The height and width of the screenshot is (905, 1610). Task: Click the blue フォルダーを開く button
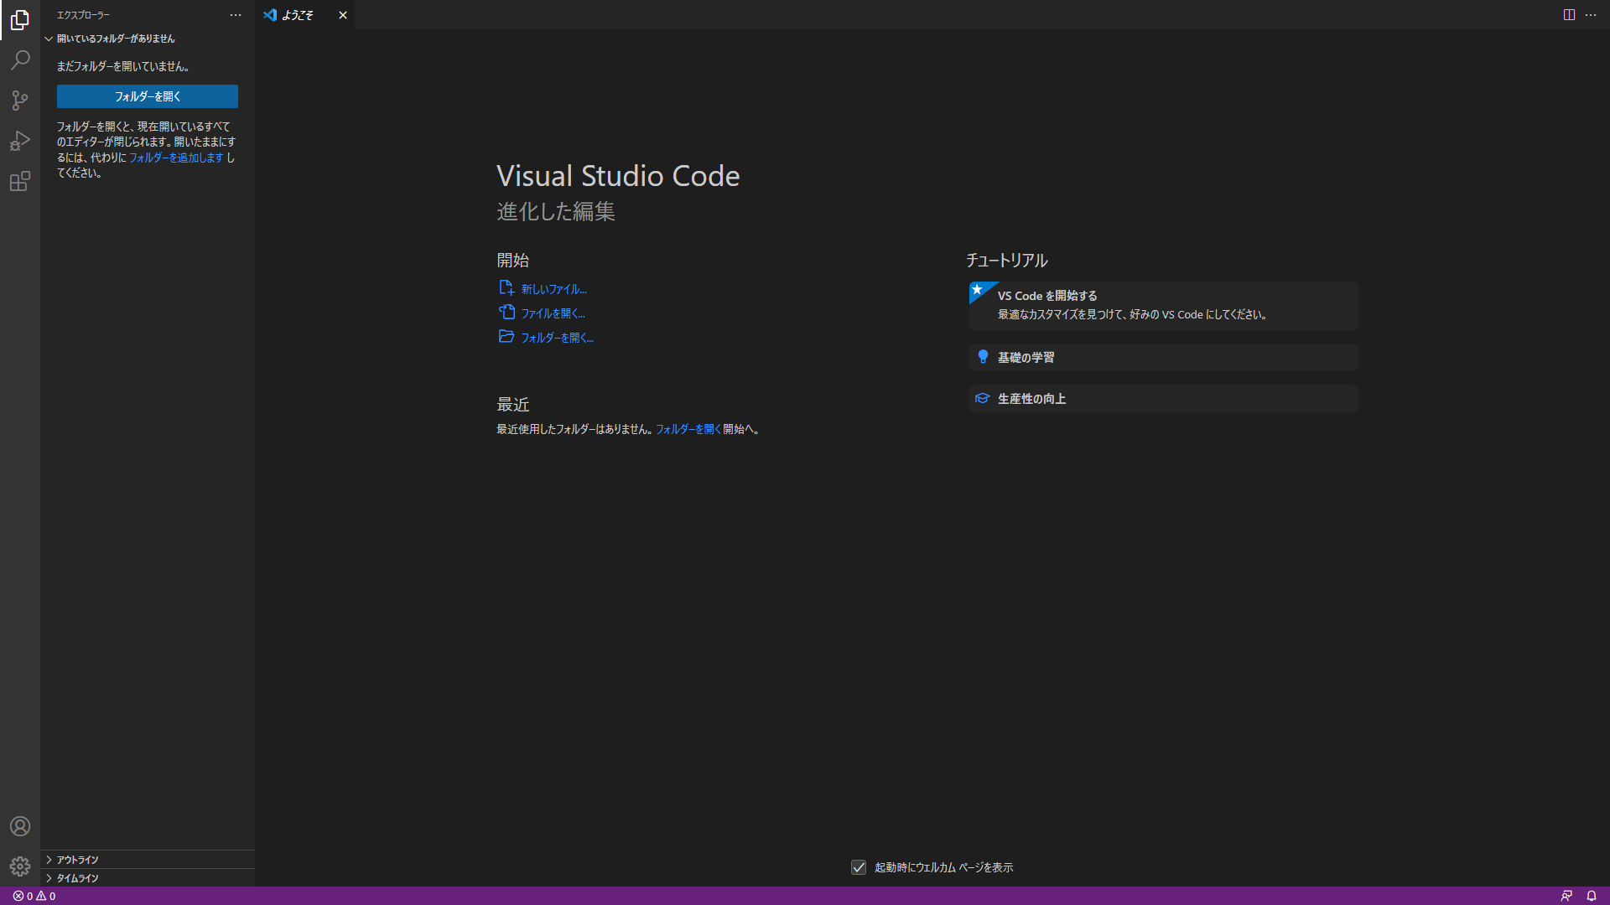point(148,96)
